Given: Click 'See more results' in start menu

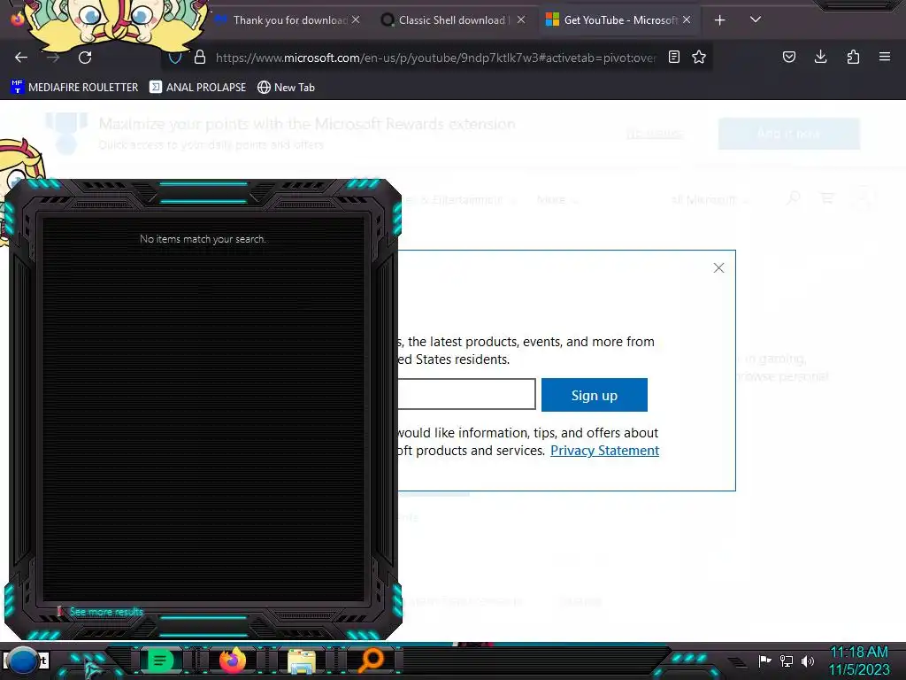Looking at the screenshot, I should click(106, 612).
